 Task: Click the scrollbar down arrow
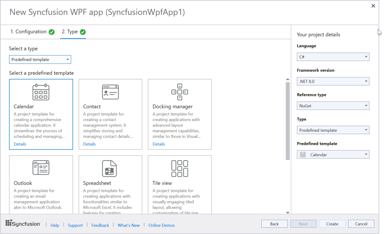click(x=288, y=212)
